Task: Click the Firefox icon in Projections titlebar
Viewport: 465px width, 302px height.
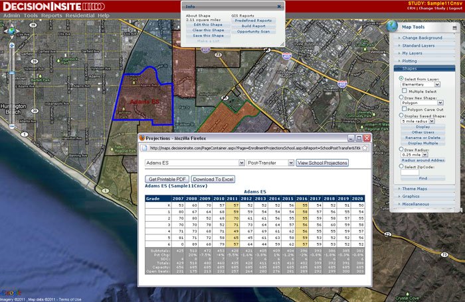Action: pyautogui.click(x=141, y=138)
